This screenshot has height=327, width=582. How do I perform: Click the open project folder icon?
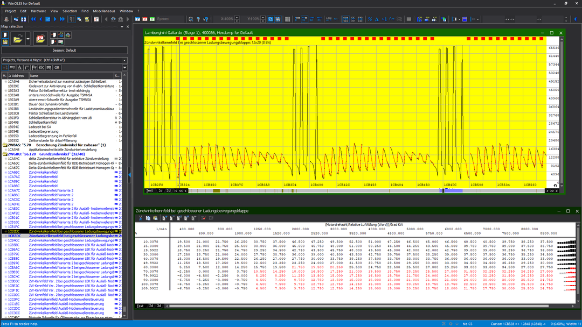[x=17, y=39]
